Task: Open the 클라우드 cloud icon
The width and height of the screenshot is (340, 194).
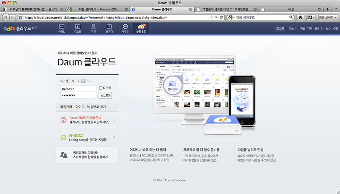Action: (141, 28)
